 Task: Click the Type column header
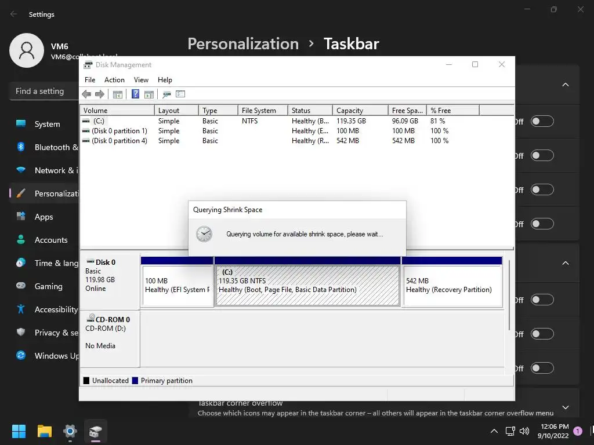point(218,111)
